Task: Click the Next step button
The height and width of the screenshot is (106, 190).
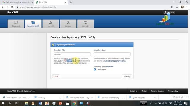Action: click(127, 77)
